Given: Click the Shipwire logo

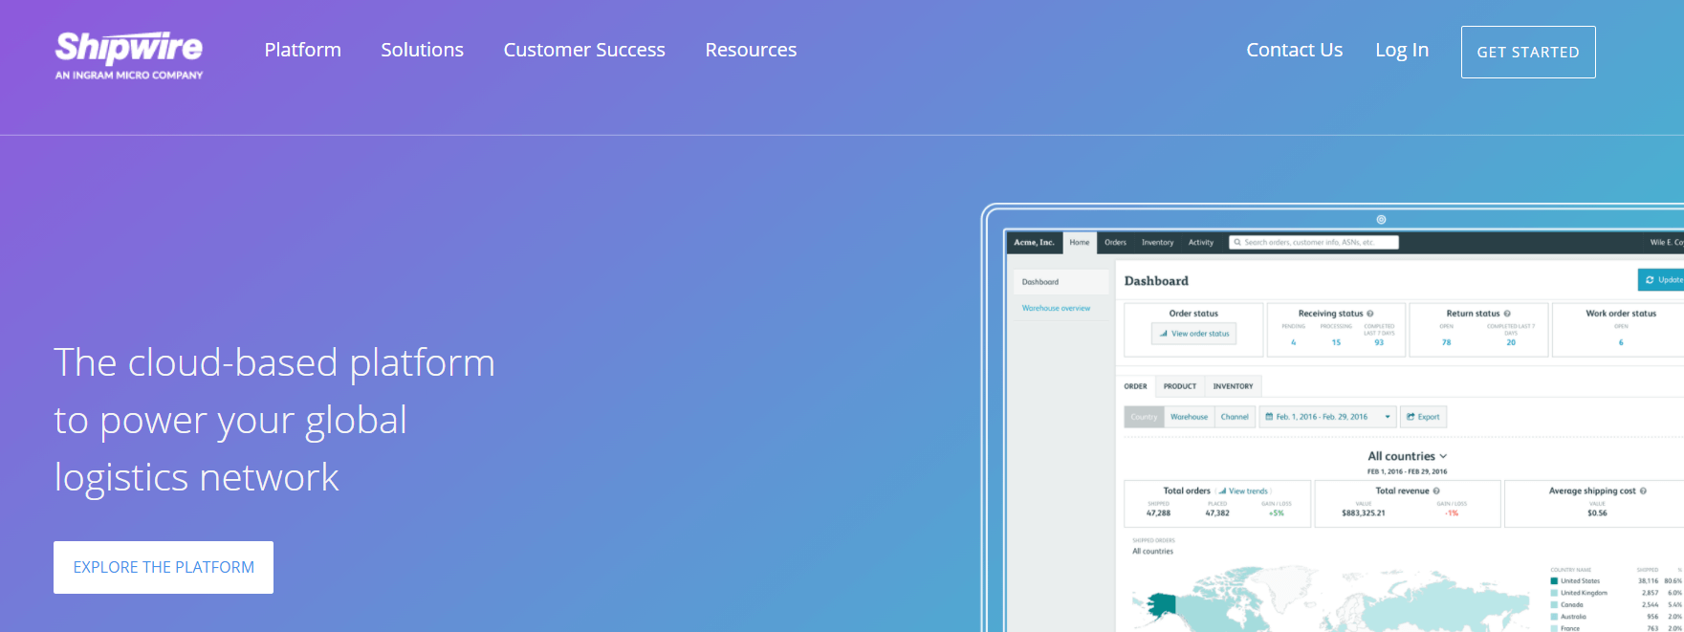Looking at the screenshot, I should (x=129, y=55).
